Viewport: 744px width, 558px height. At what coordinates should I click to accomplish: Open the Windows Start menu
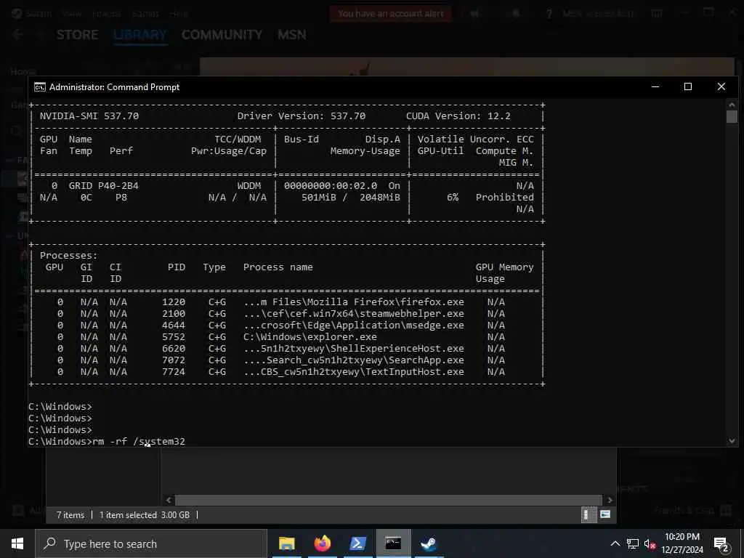tap(17, 543)
